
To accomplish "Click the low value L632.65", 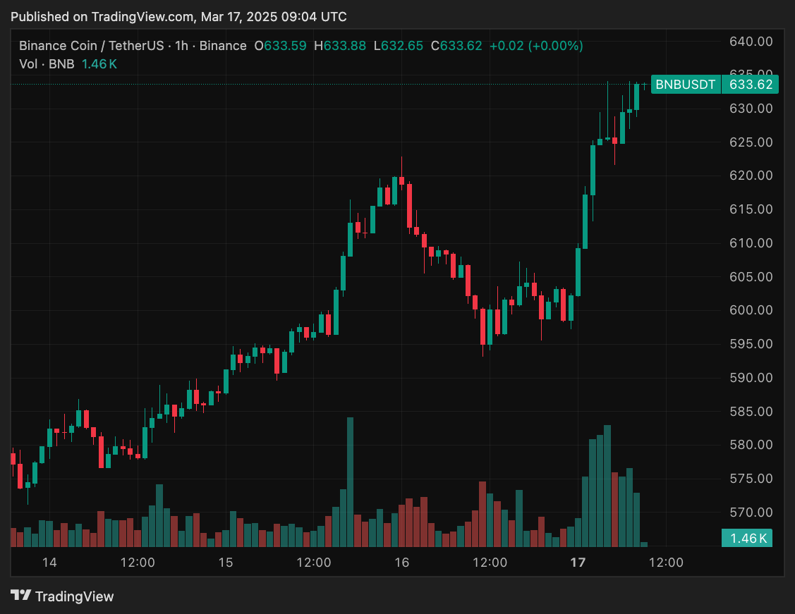I will tap(398, 46).
